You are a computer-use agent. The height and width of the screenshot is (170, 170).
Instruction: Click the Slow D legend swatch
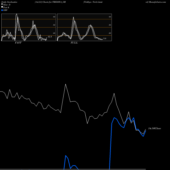pyautogui.click(x=2, y=4)
